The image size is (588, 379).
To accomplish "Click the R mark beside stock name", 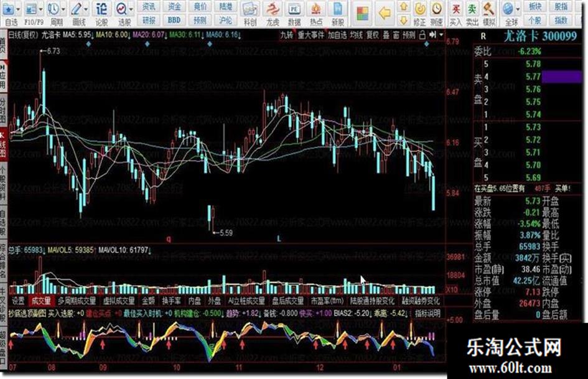I will [483, 36].
